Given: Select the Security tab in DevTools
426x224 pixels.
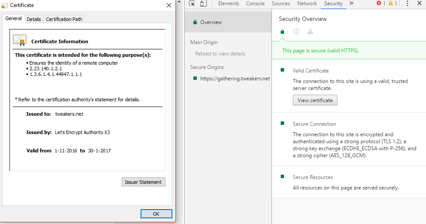Looking at the screenshot, I should pyautogui.click(x=333, y=3).
